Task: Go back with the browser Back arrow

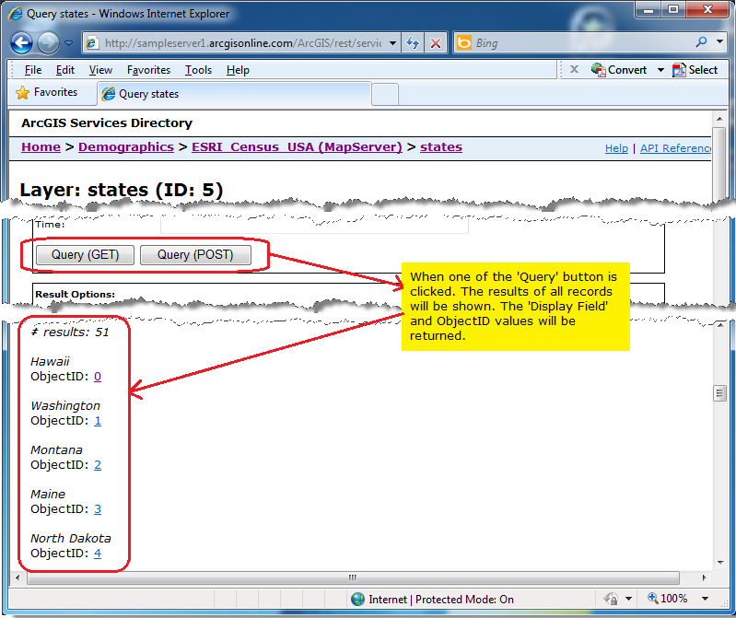Action: pyautogui.click(x=21, y=43)
